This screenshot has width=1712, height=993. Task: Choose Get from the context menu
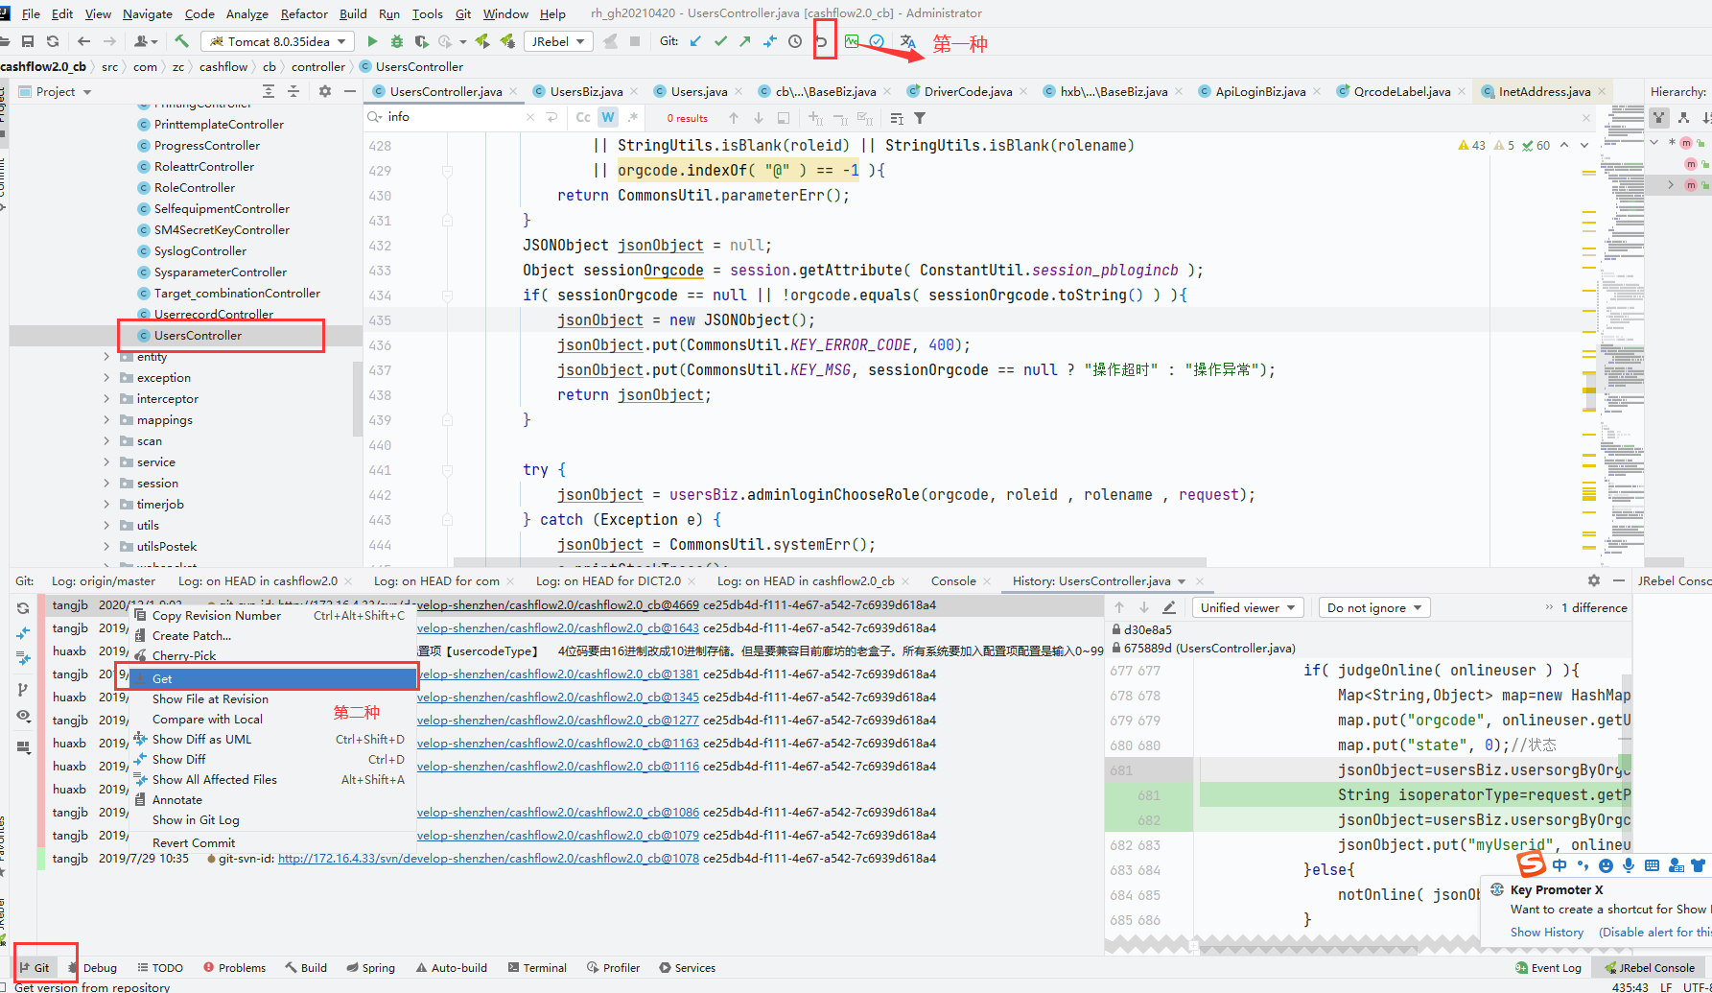coord(163,677)
